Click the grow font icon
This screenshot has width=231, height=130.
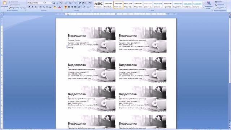click(x=54, y=3)
